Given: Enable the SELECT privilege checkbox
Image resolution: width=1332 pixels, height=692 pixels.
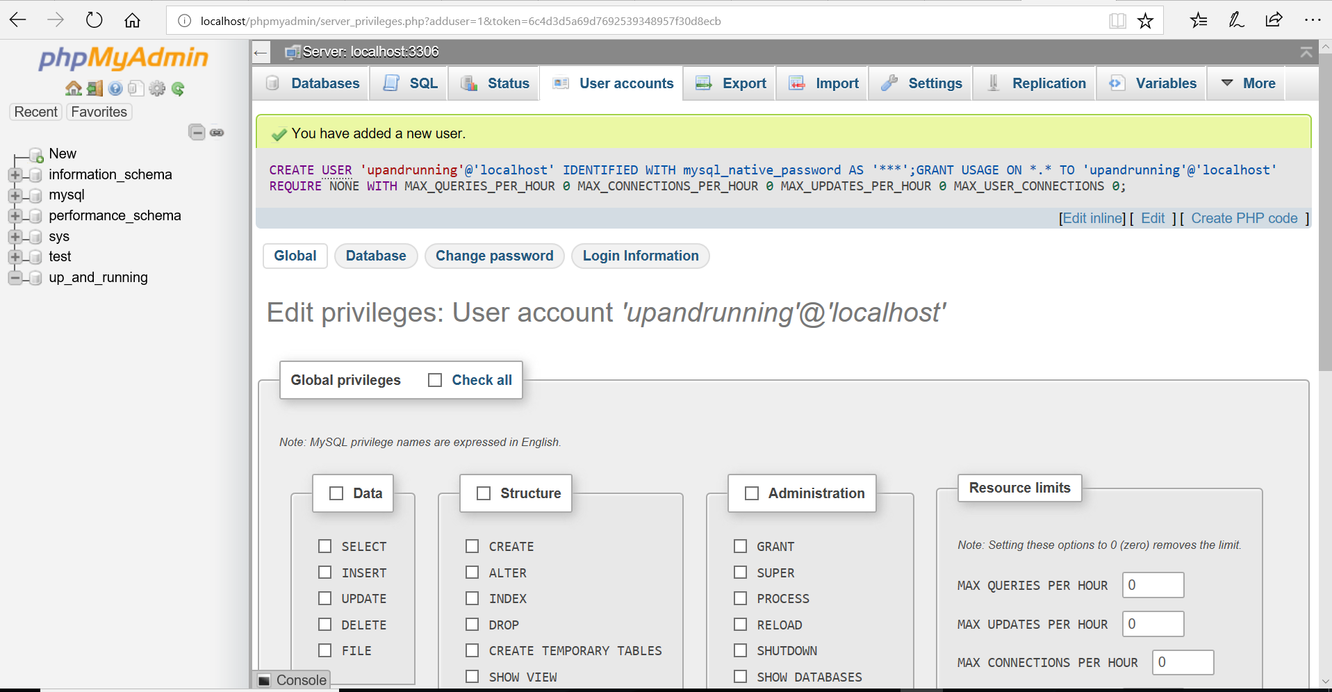Looking at the screenshot, I should [x=325, y=546].
